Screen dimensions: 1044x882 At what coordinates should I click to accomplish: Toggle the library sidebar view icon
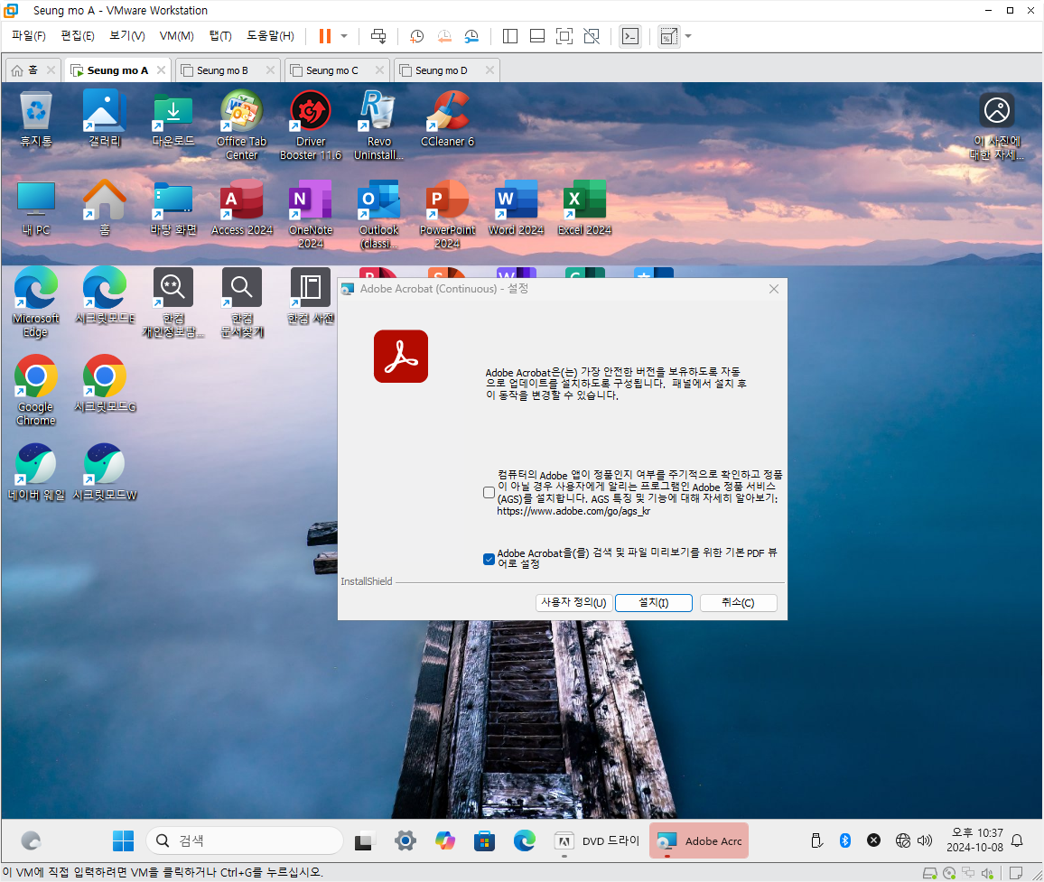[x=510, y=36]
